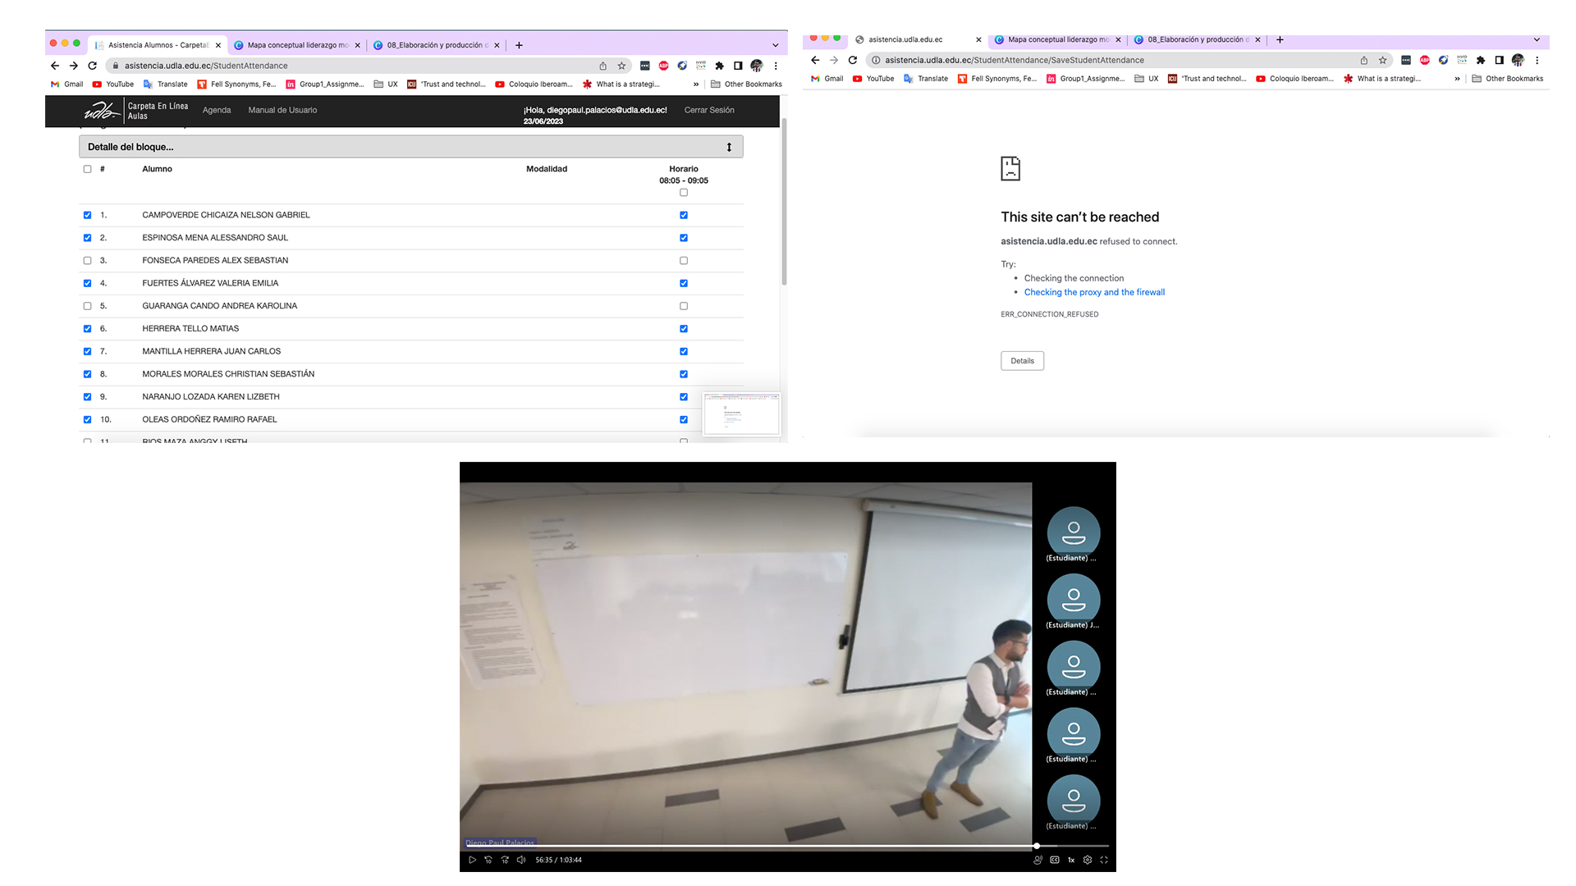Viewport: 1576px width, 886px height.
Task: Click Cerrar Sesión link
Action: coord(709,110)
